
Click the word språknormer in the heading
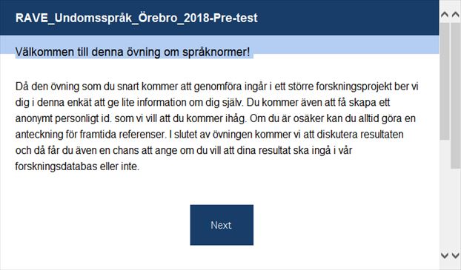(x=216, y=53)
